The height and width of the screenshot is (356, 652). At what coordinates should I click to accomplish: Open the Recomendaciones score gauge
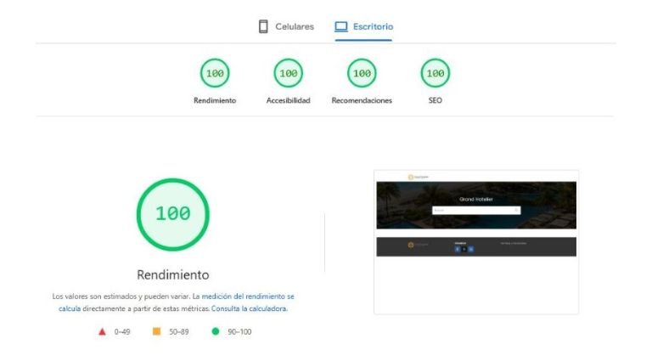click(x=362, y=74)
